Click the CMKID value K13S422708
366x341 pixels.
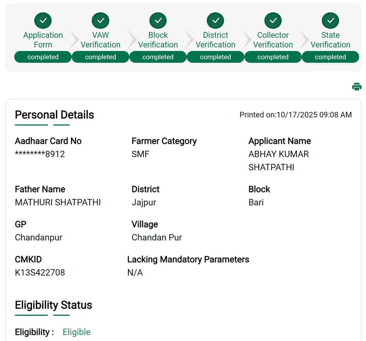40,272
